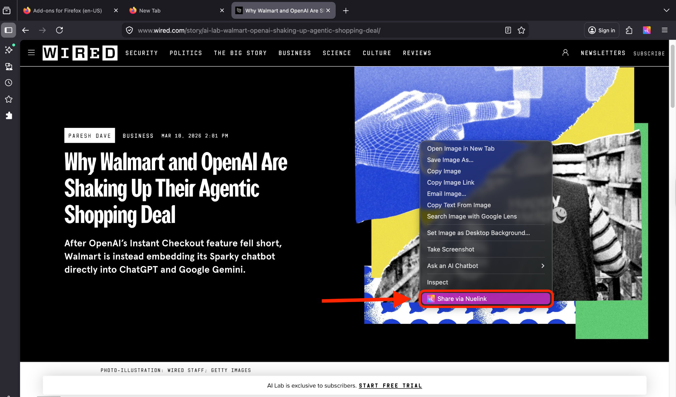Open the list all tabs dropdown arrow

666,10
